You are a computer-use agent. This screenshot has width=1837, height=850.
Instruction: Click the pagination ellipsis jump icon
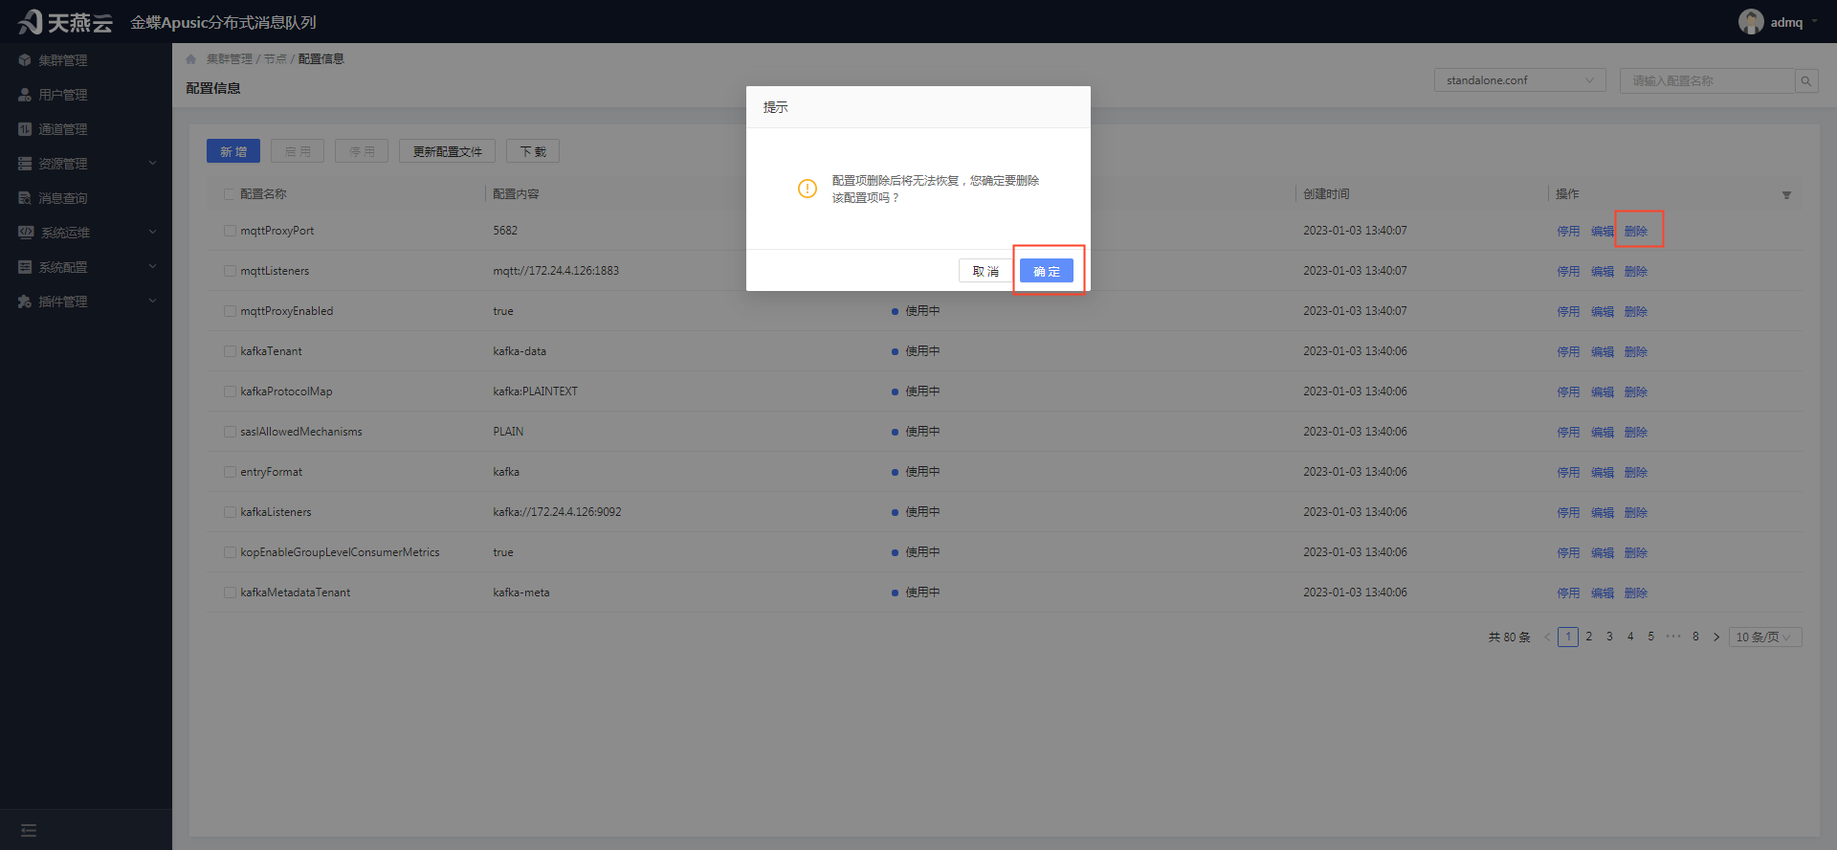(1673, 637)
